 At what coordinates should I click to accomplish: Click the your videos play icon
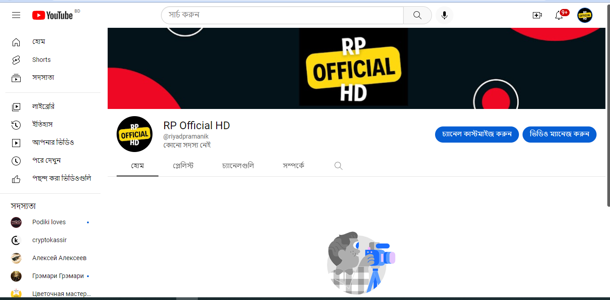[16, 143]
